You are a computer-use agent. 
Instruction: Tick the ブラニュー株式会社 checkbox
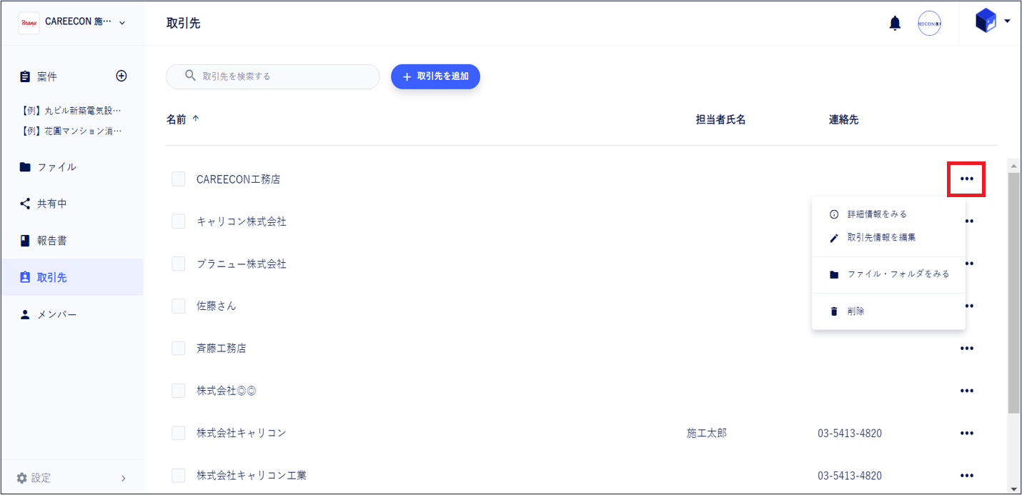[x=179, y=264]
